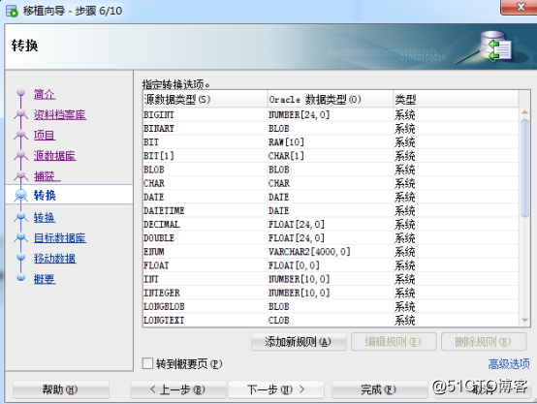Viewport: 537px width, 404px height.
Task: Select the BINARY source type row
Action: [331, 129]
